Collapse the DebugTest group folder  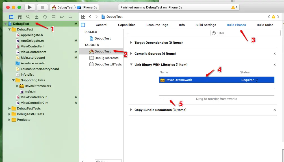[9, 29]
